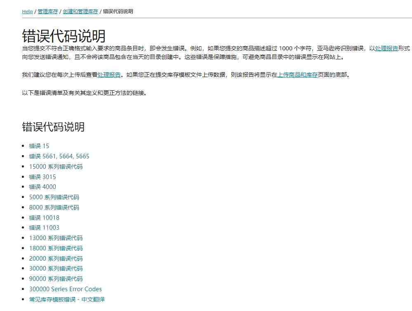Click the 错误代码说明 section heading above list

53,127
